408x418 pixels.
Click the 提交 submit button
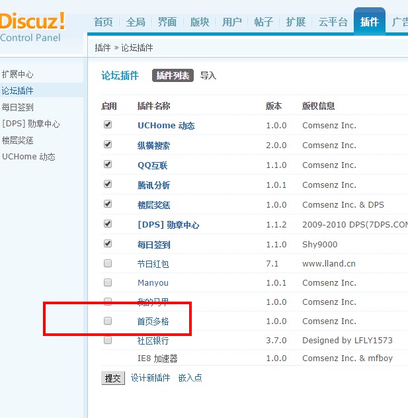113,378
